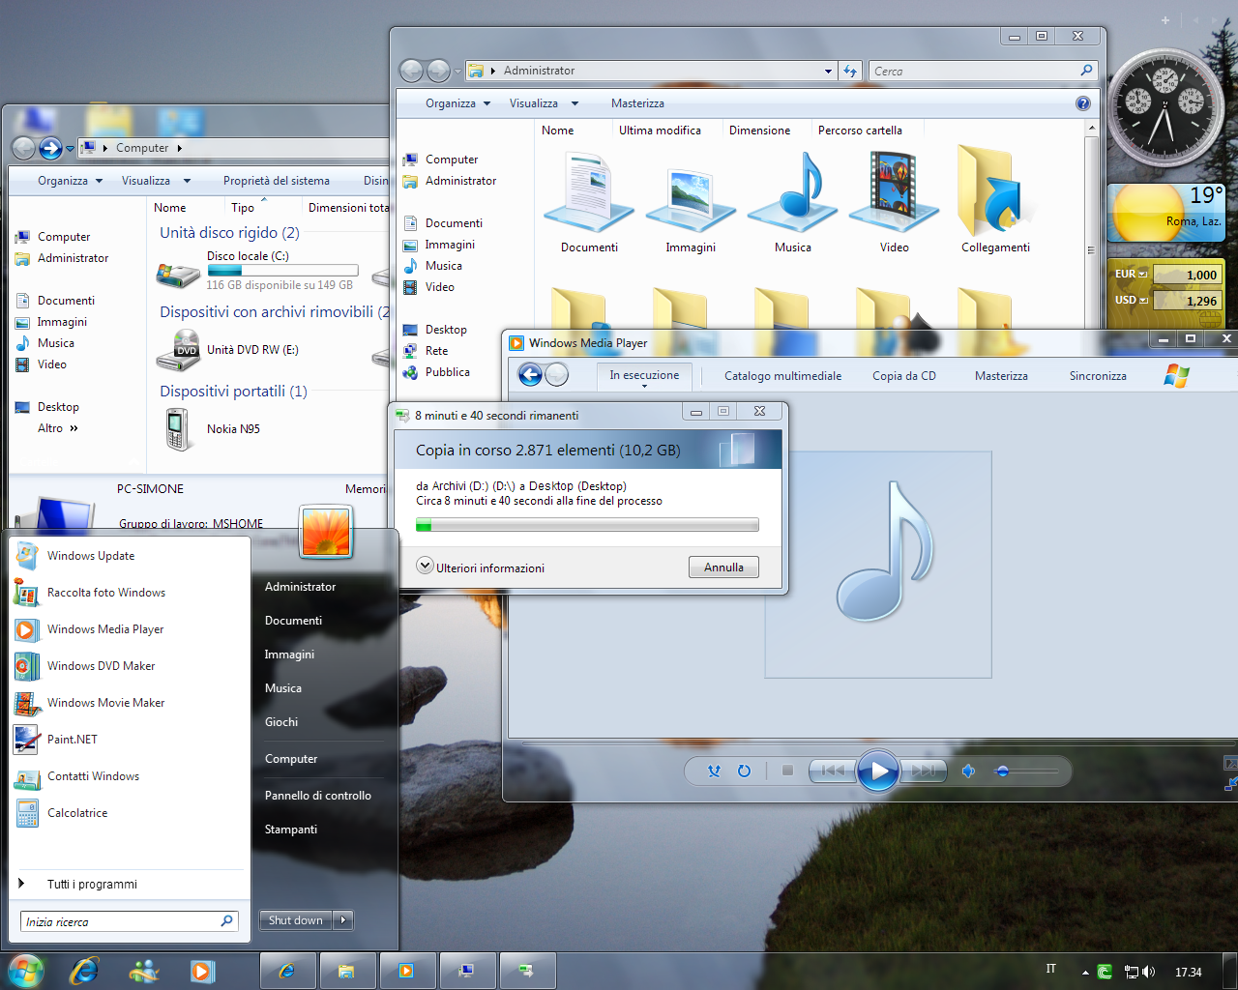Click the Previous track button in Media Player
The image size is (1238, 990).
(x=832, y=771)
